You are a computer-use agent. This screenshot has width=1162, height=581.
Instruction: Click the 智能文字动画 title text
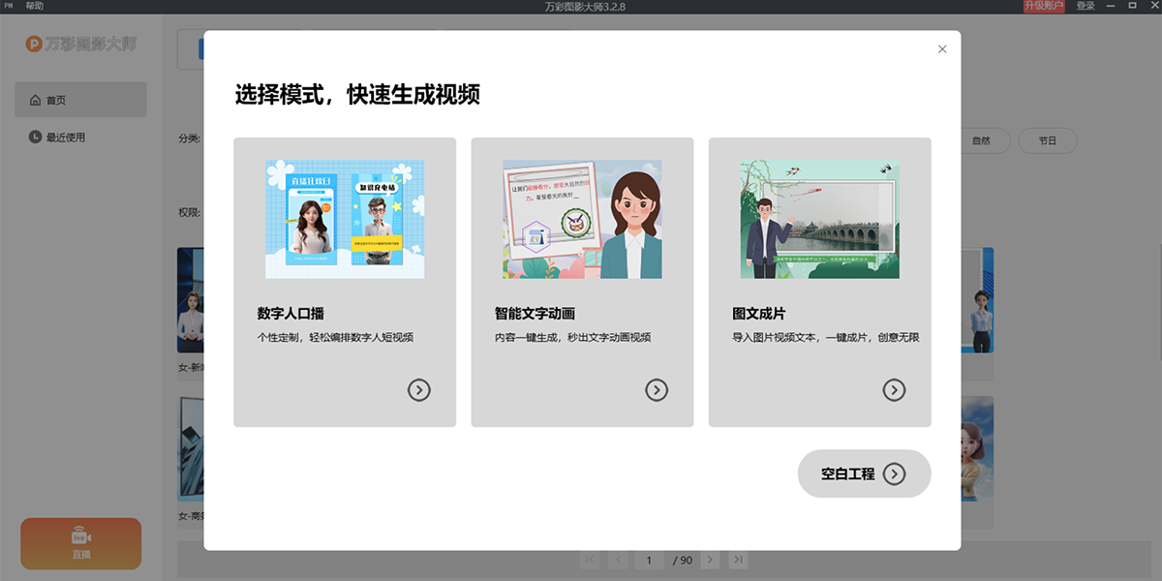pos(535,314)
